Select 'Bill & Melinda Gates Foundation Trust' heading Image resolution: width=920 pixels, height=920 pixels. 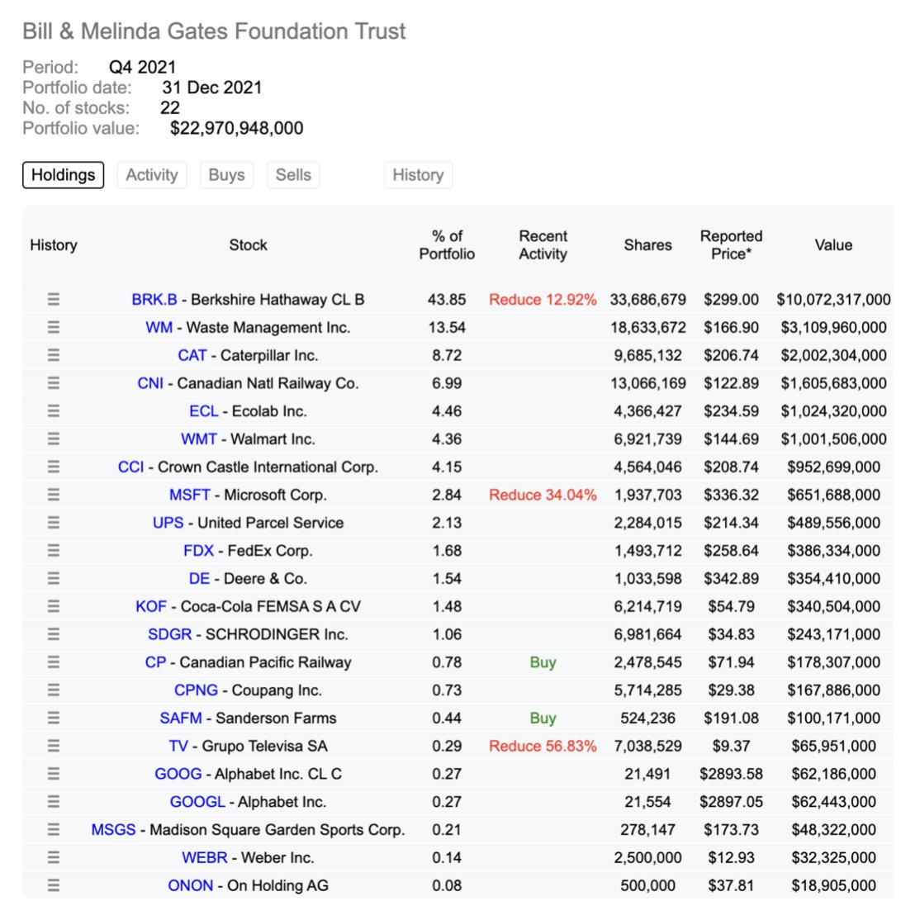click(x=214, y=31)
